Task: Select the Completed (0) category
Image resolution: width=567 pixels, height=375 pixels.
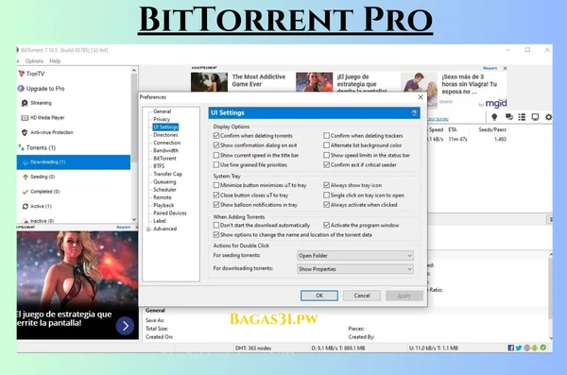Action: click(x=42, y=192)
